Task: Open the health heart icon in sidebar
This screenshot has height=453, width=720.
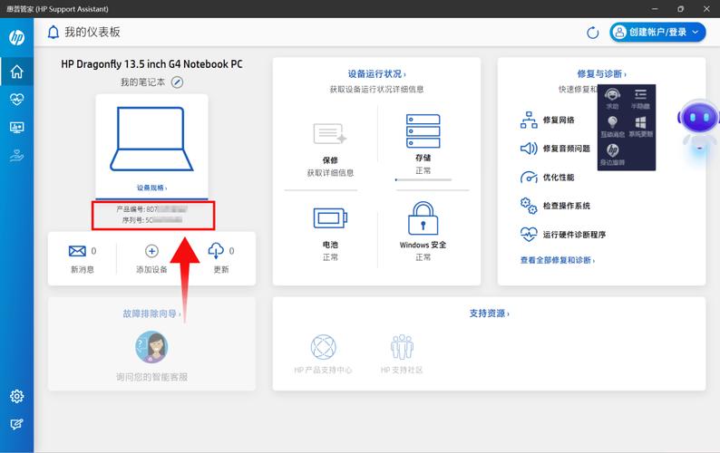Action: tap(16, 100)
